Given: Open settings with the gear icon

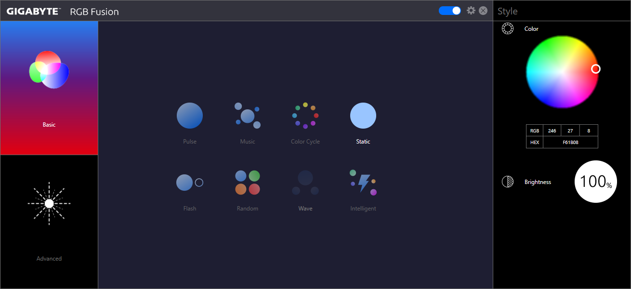Looking at the screenshot, I should (x=471, y=11).
